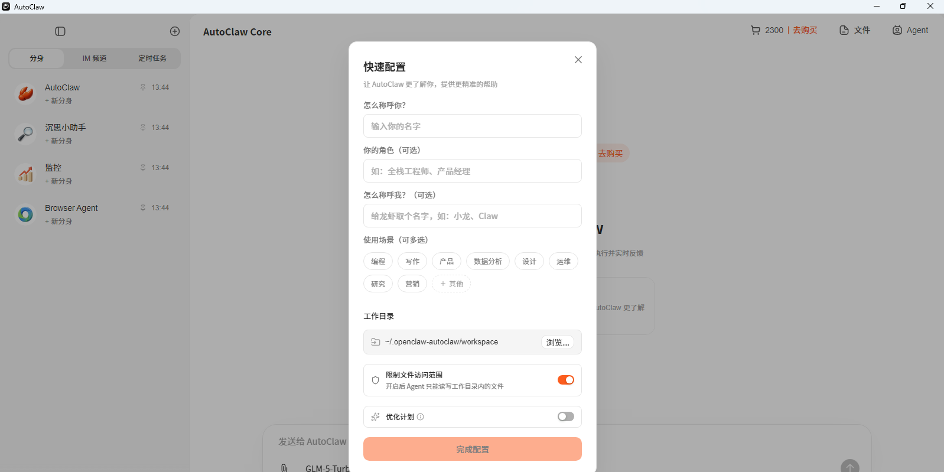Click 去购买 link next to 2300
Image resolution: width=944 pixels, height=472 pixels.
[x=805, y=30]
